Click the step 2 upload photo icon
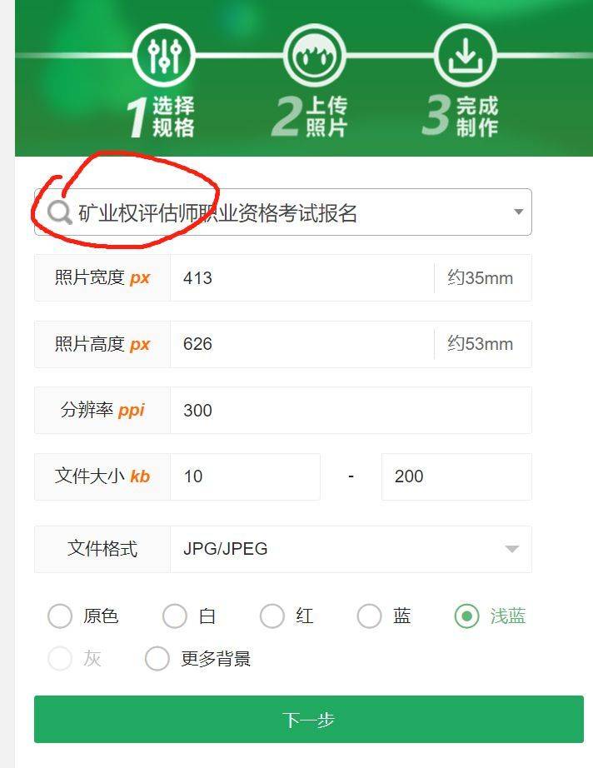Viewport: 593px width, 768px height. click(x=315, y=55)
